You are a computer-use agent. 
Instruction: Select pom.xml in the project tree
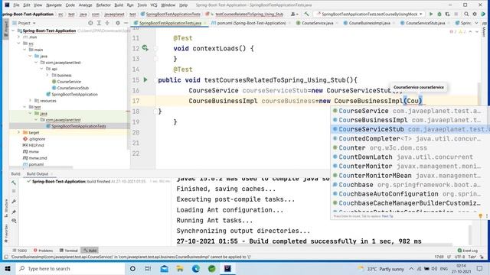[x=36, y=164]
